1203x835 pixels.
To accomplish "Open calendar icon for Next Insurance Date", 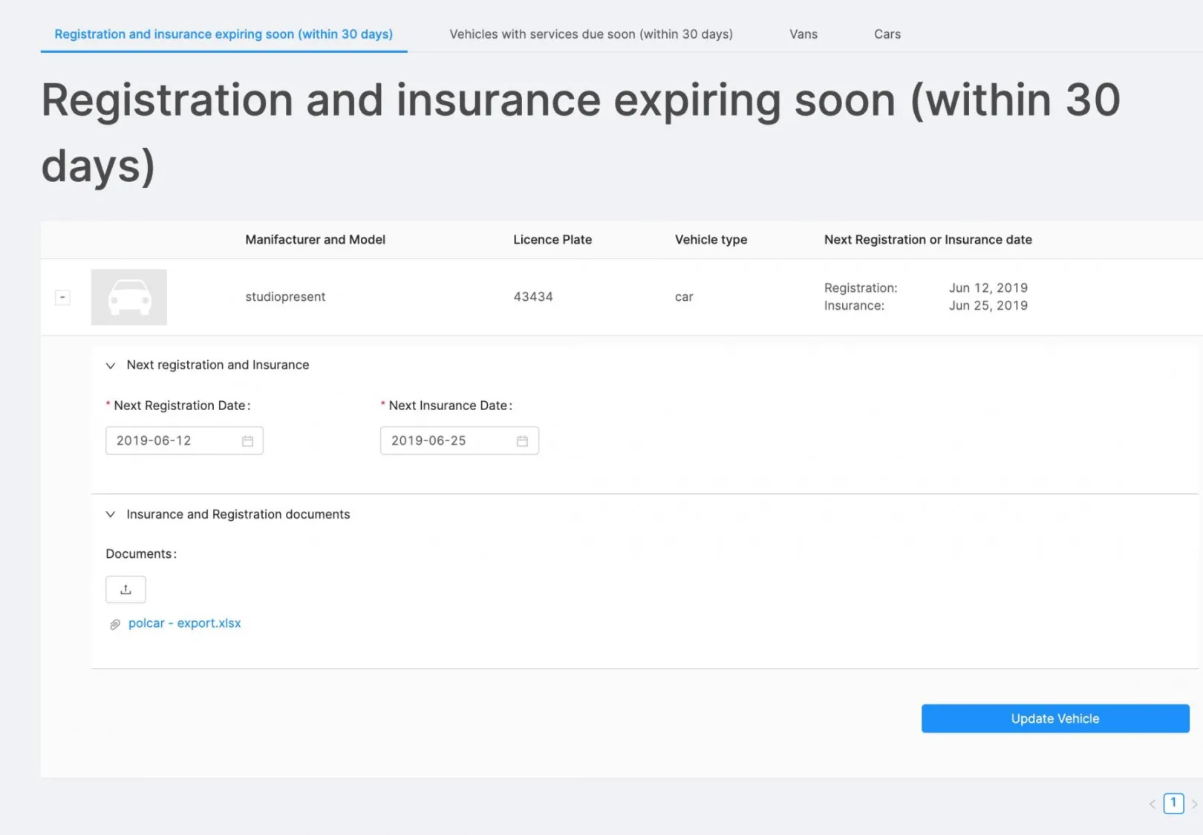I will [522, 441].
